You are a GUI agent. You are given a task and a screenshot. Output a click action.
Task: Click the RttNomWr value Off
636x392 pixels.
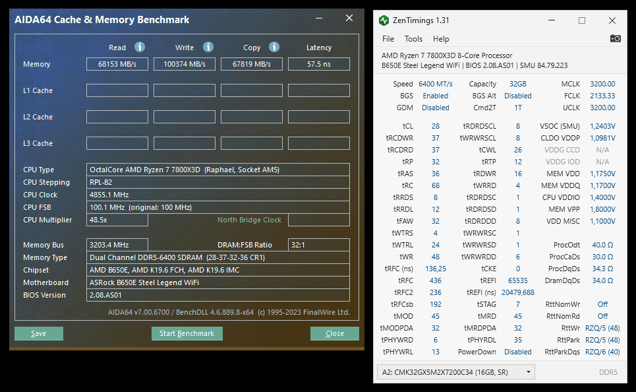point(602,304)
